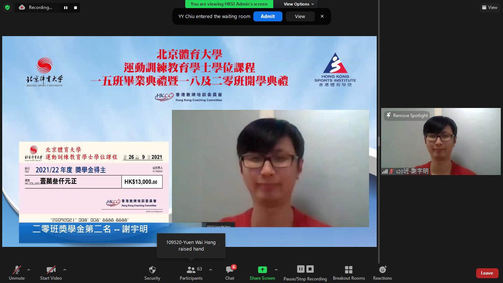Select the s20班 participant video thumbnail
This screenshot has width=503, height=283.
441,141
